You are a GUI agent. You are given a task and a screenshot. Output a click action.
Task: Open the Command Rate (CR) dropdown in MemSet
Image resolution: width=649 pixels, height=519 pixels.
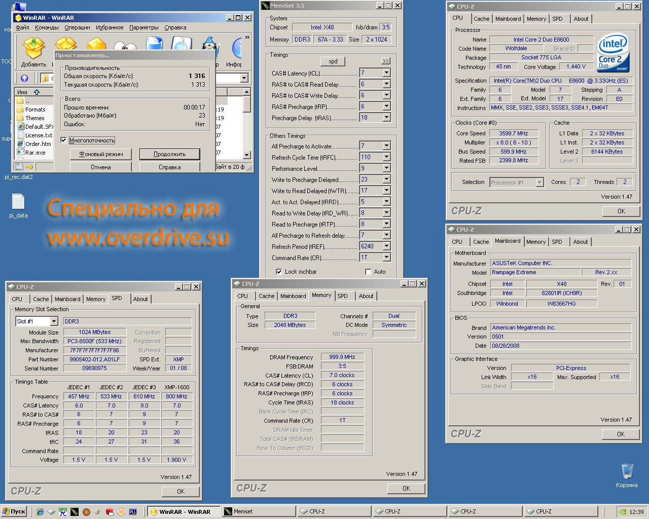[386, 257]
